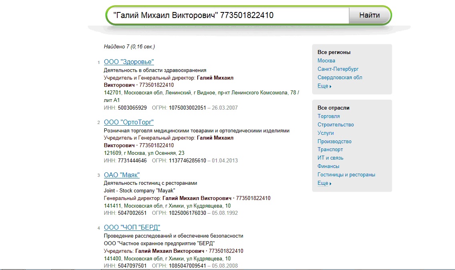Filter results by Свердловская обл region
455x270 pixels.
[x=340, y=78]
